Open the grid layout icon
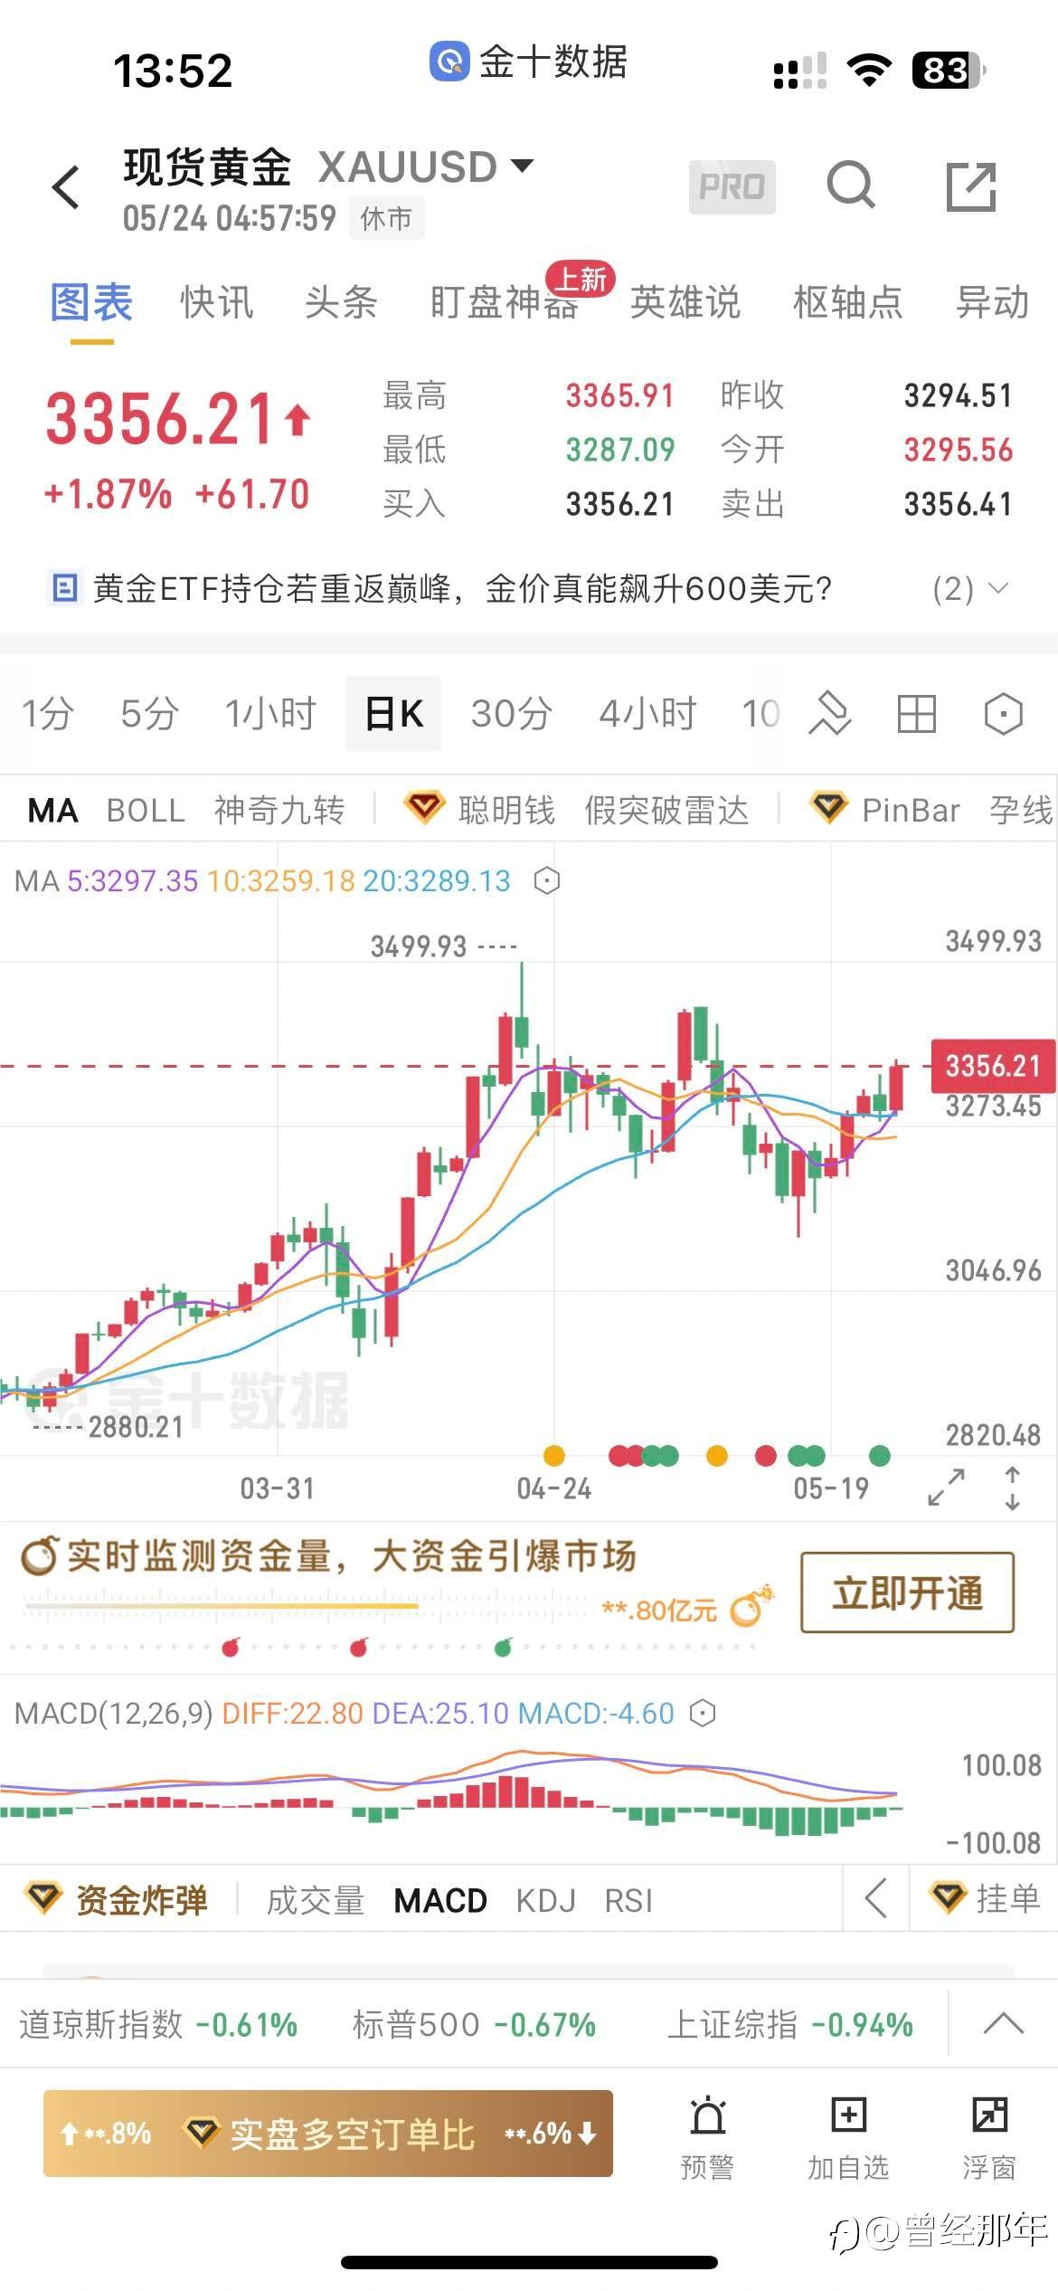Viewport: 1058px width, 2291px height. (916, 714)
